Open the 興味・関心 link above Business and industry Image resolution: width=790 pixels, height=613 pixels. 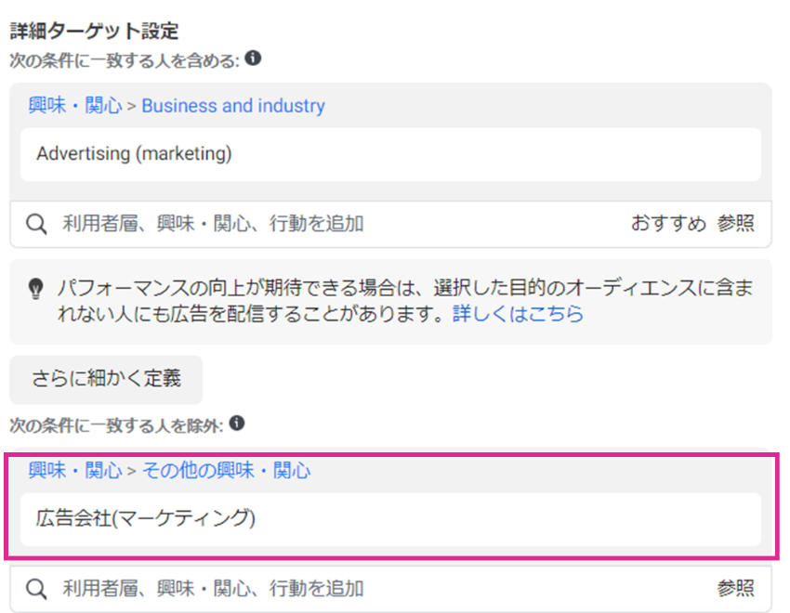[x=75, y=105]
